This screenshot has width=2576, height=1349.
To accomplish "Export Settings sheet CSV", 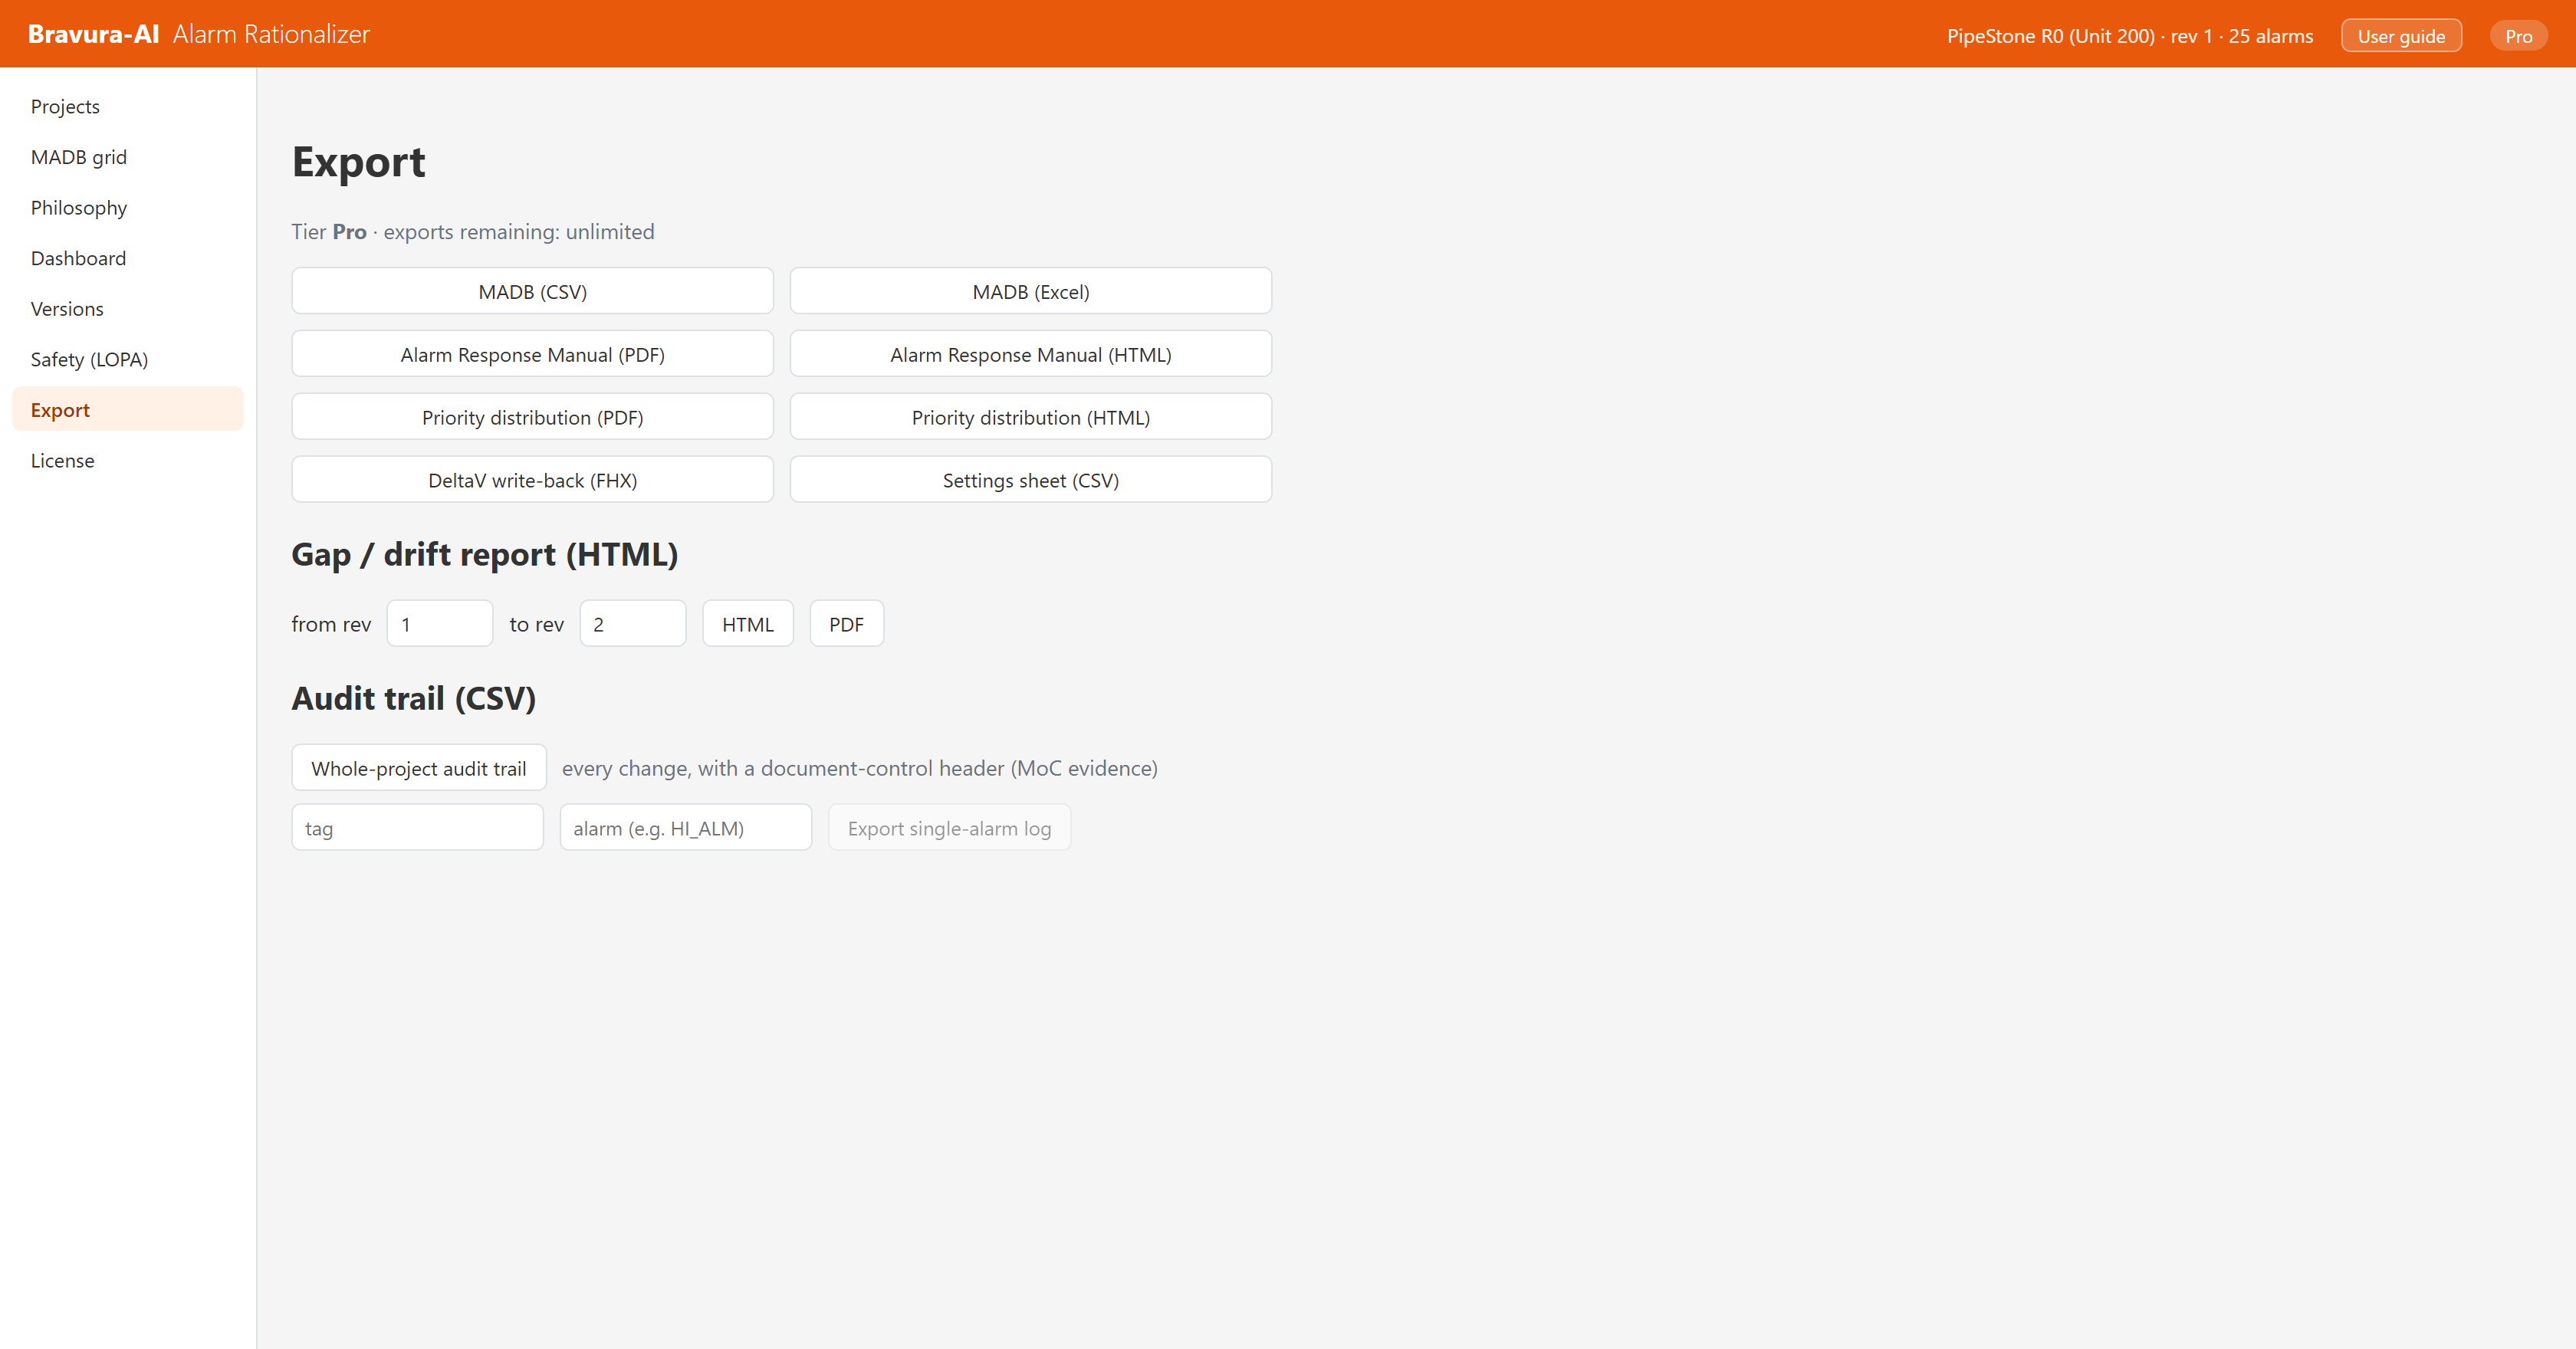I will tap(1030, 480).
